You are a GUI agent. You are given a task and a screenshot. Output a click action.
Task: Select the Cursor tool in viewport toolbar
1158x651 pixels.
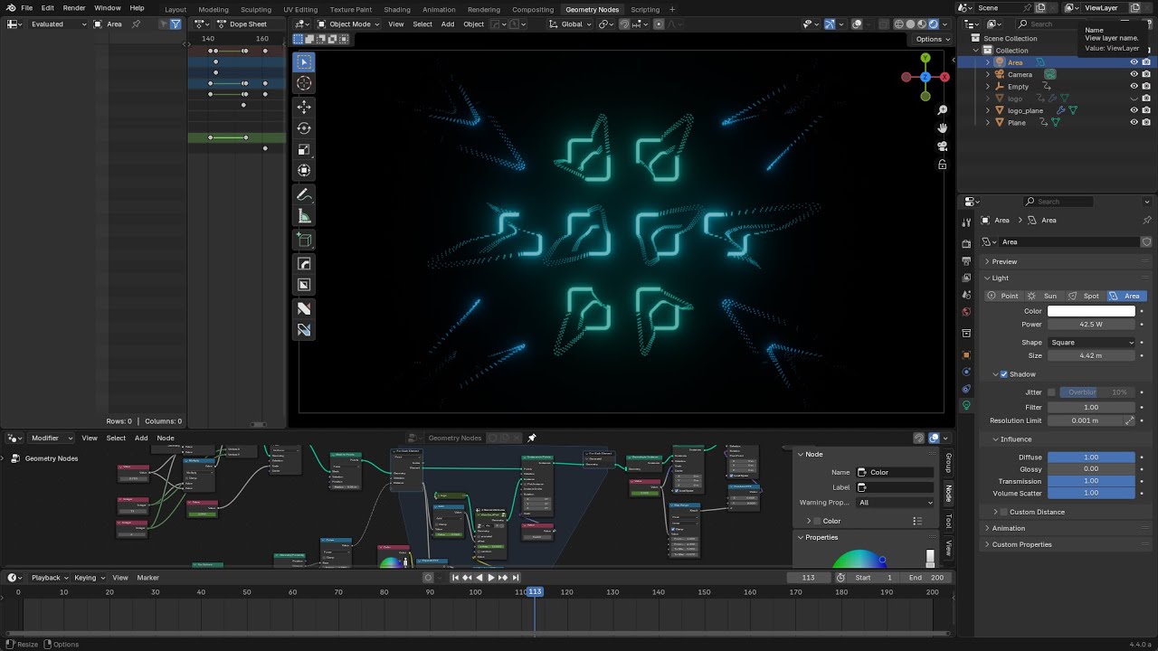tap(304, 83)
